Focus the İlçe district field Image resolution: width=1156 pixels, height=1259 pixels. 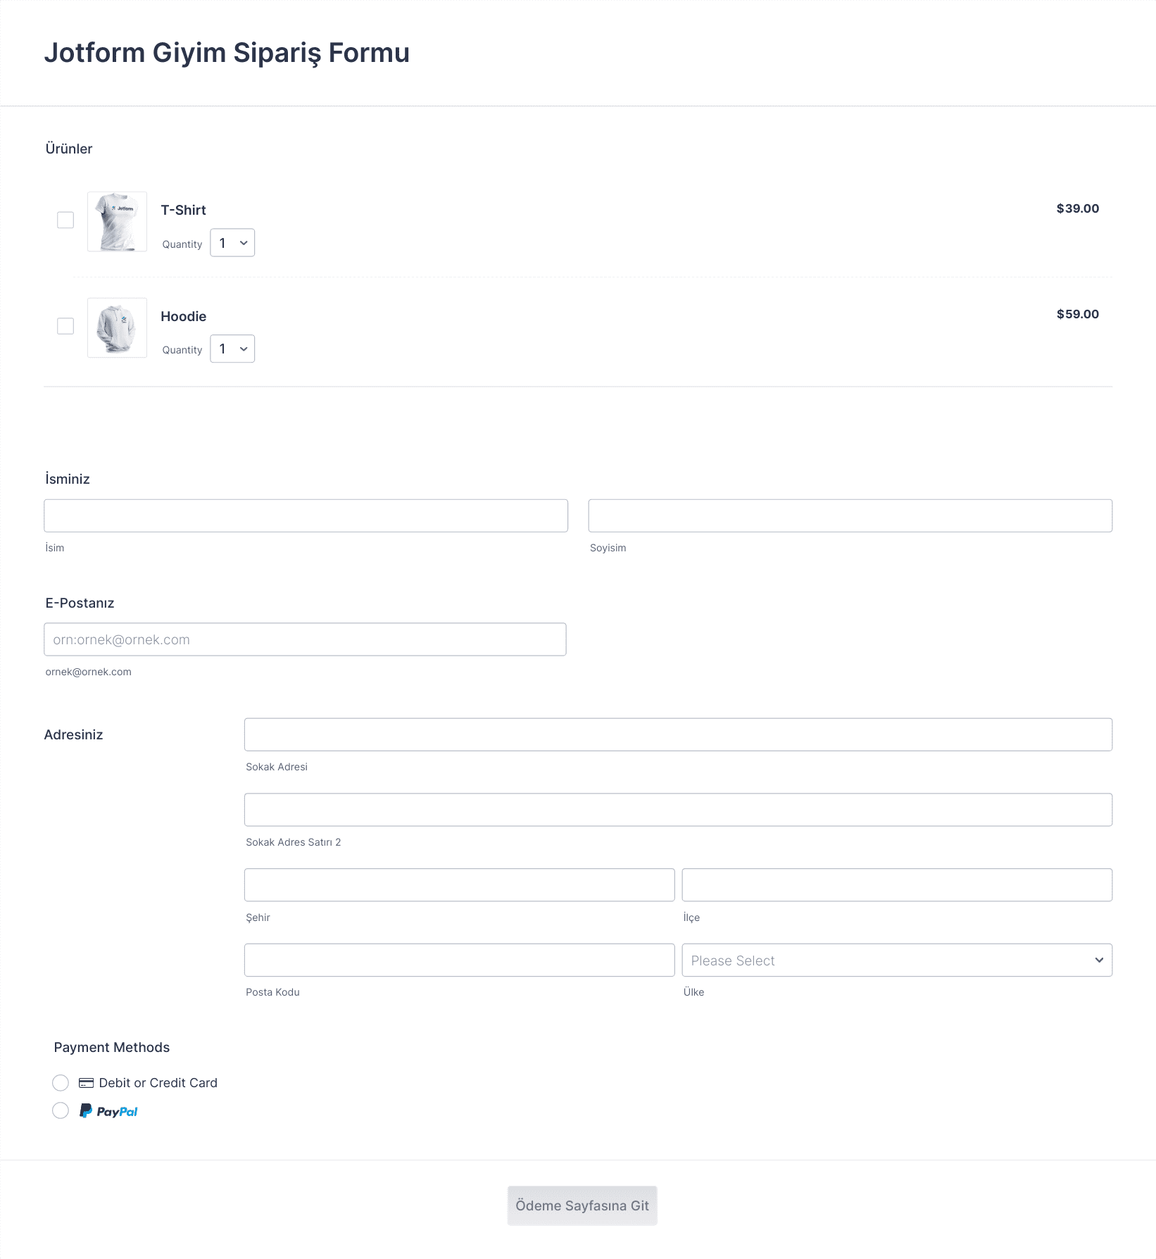pyautogui.click(x=896, y=885)
